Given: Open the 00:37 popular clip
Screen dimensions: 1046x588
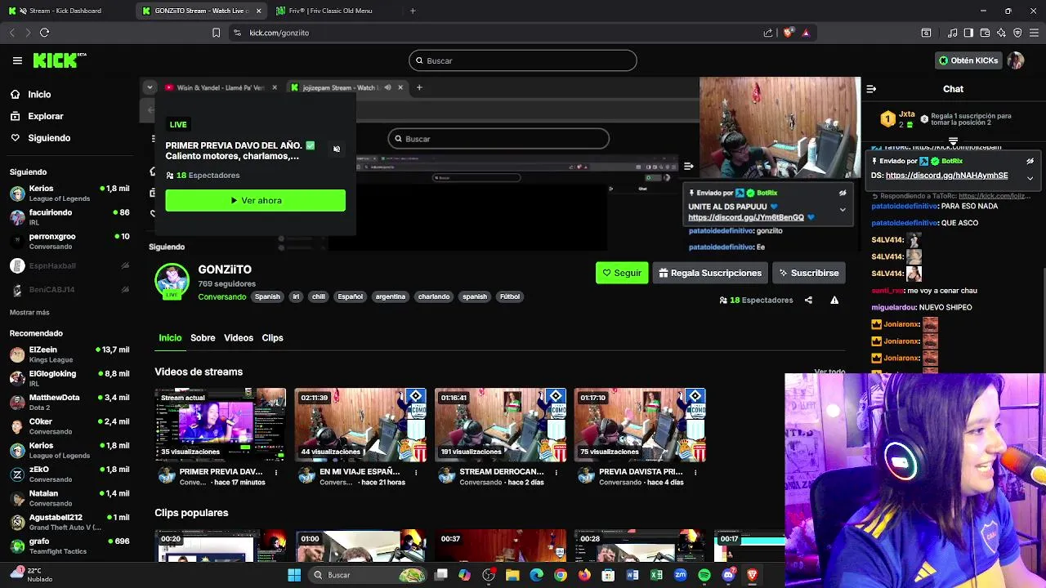Looking at the screenshot, I should tap(500, 546).
